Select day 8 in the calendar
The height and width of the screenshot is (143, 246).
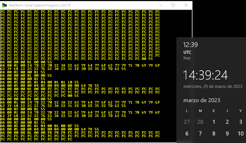pos(214,133)
